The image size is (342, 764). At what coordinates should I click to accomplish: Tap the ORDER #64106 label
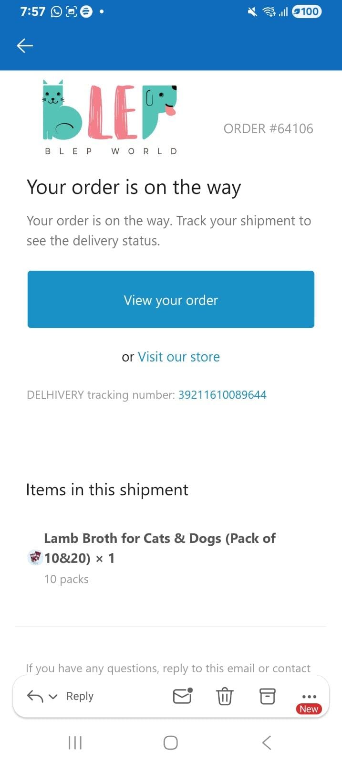click(x=268, y=128)
